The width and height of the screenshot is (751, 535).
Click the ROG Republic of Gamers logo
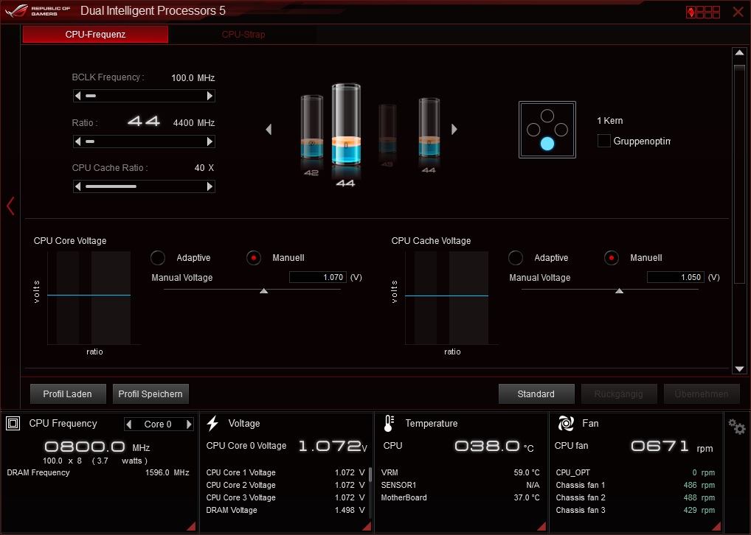pos(38,11)
